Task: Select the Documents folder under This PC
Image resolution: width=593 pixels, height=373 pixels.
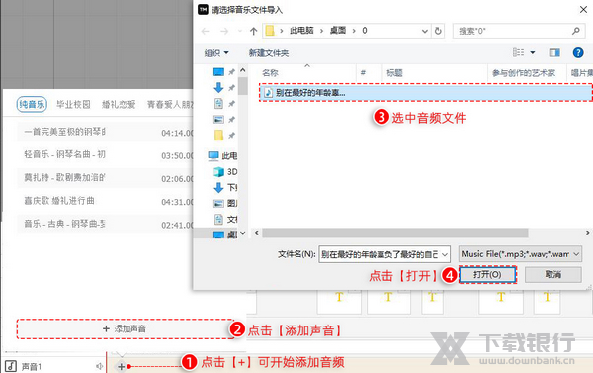Action: [x=225, y=219]
